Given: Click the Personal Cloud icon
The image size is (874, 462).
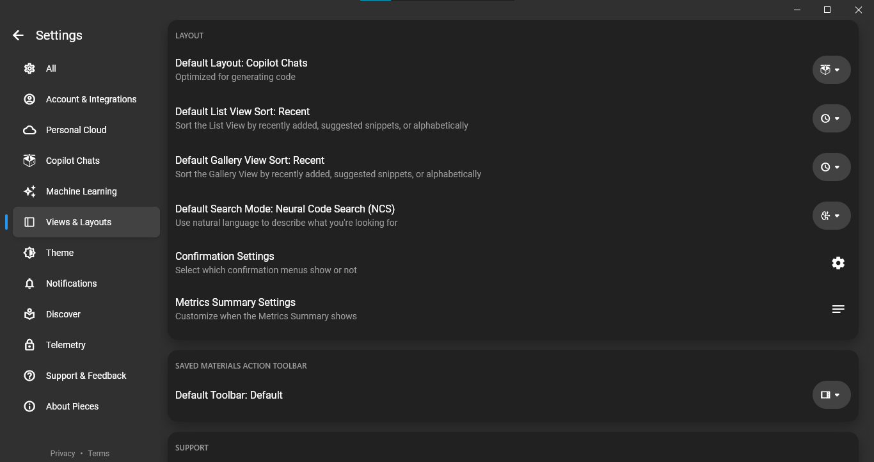Looking at the screenshot, I should pyautogui.click(x=29, y=130).
